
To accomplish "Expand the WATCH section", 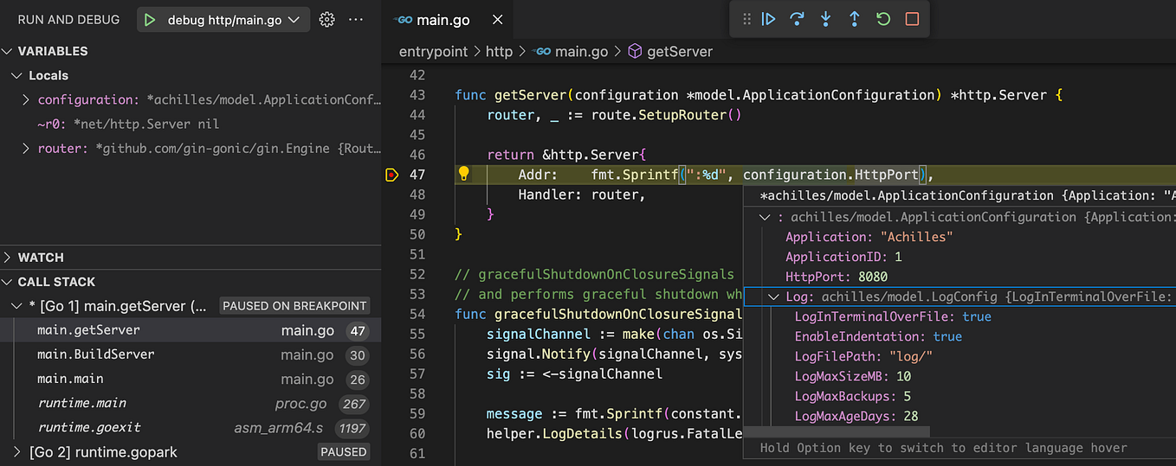I will point(8,257).
